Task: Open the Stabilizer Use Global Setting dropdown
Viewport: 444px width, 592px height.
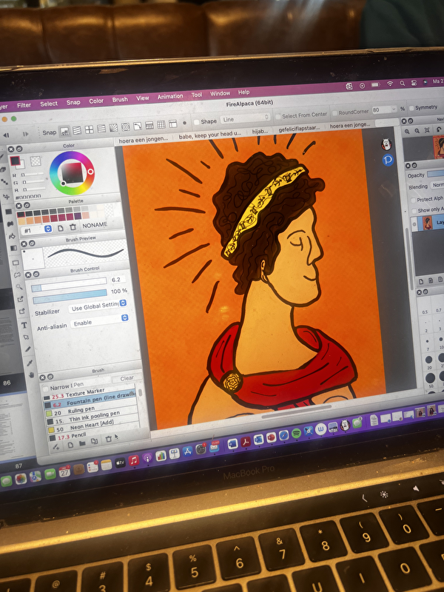Action: pyautogui.click(x=98, y=306)
